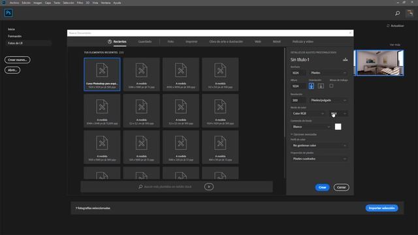Click the go arrow button in Stock search
Screen dimensions: 418x235
pos(209,187)
